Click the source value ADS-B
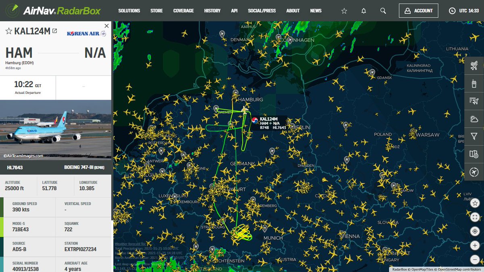This screenshot has height=272, width=484. click(x=19, y=249)
